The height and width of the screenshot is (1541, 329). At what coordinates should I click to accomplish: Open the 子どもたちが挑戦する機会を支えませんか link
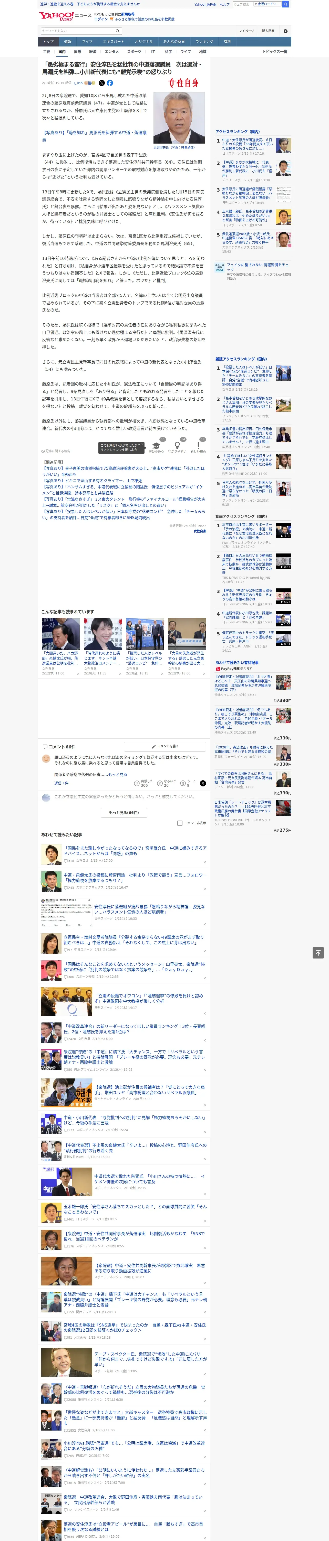tap(108, 4)
